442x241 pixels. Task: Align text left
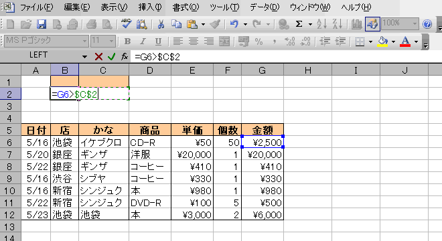pos(177,42)
